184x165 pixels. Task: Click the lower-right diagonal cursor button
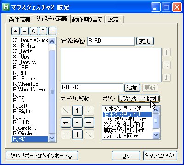click(x=89, y=134)
